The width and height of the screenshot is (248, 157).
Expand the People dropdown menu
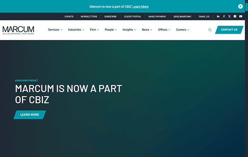point(111,30)
